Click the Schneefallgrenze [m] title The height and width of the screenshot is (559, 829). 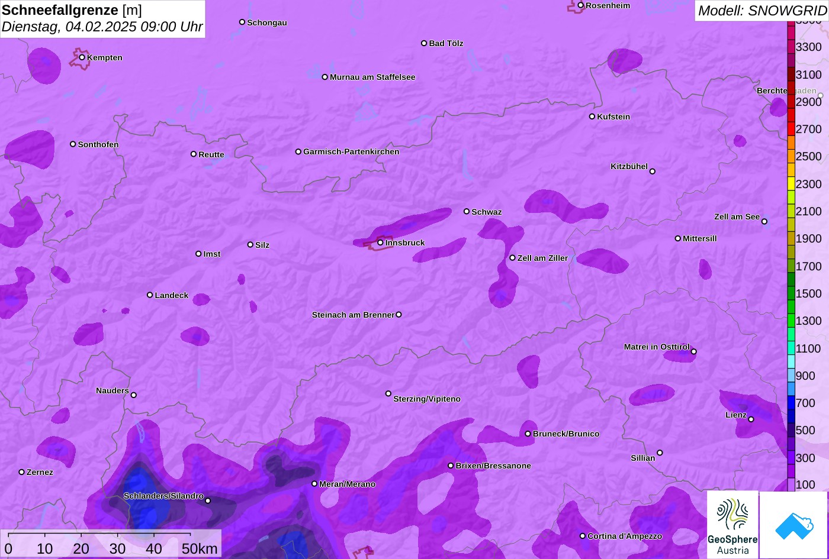(72, 9)
